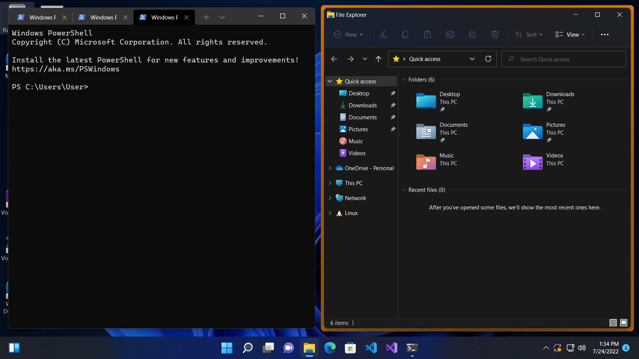Screen dimensions: 639x359
Task: Unpin Desktop from Quick access
Action: 393,93
